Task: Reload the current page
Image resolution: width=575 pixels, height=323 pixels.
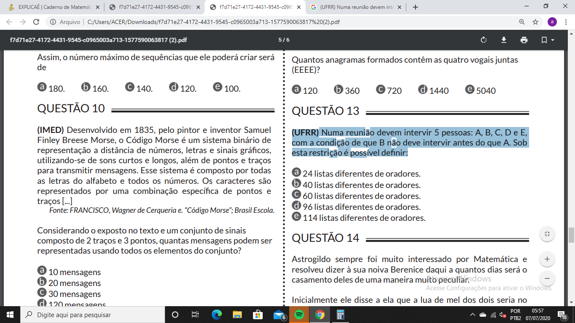Action: tap(36, 22)
